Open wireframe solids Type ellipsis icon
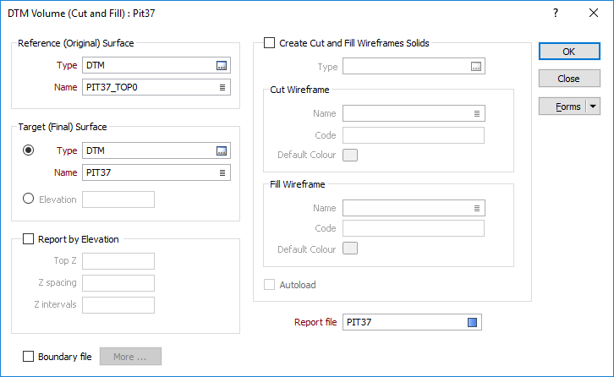 coord(476,67)
